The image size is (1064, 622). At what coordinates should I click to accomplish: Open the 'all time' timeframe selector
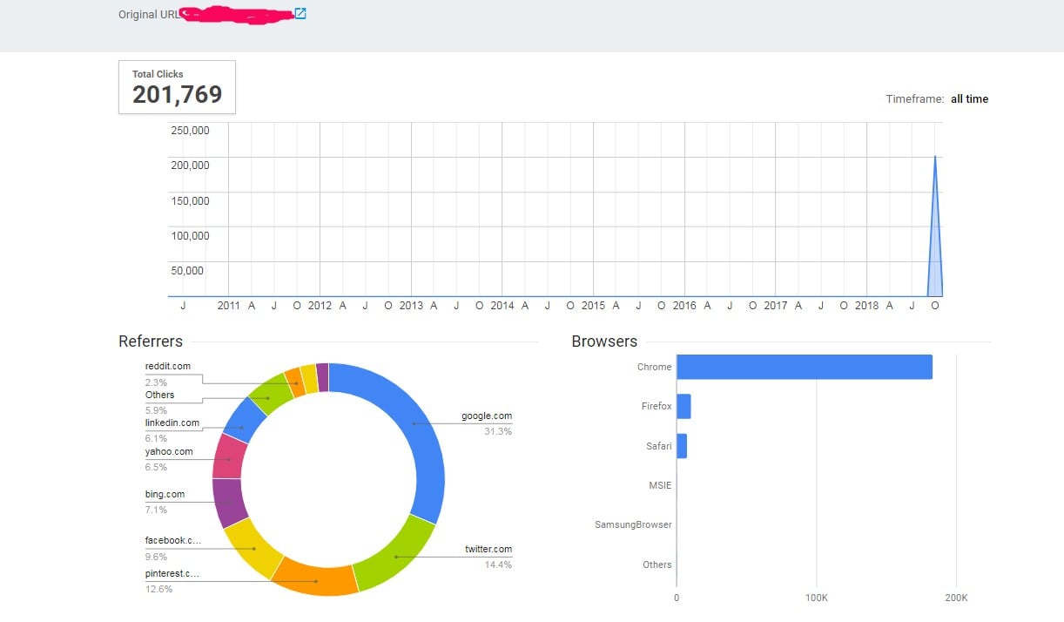pos(969,99)
